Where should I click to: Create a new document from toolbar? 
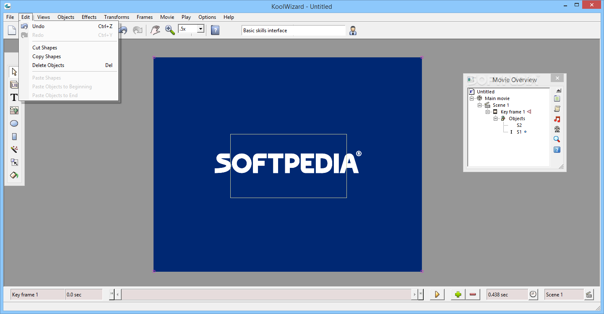pyautogui.click(x=12, y=30)
